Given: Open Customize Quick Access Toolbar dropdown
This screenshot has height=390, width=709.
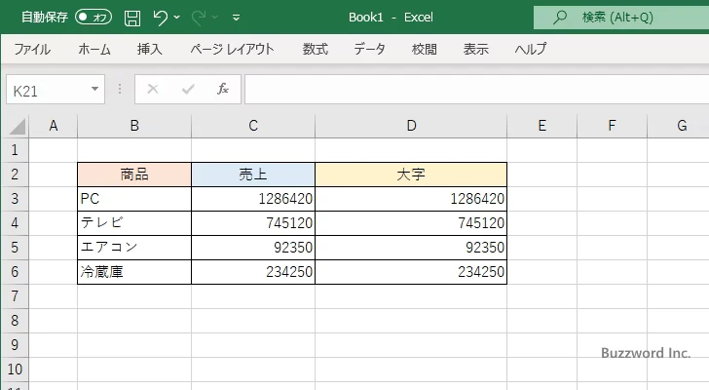Looking at the screenshot, I should [236, 18].
